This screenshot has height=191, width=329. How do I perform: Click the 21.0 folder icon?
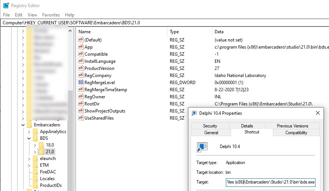tap(41, 152)
